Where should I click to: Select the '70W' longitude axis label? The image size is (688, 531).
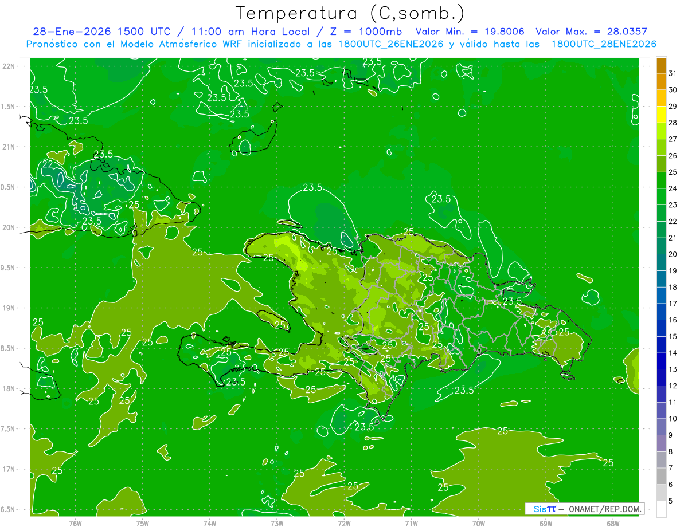click(x=479, y=524)
